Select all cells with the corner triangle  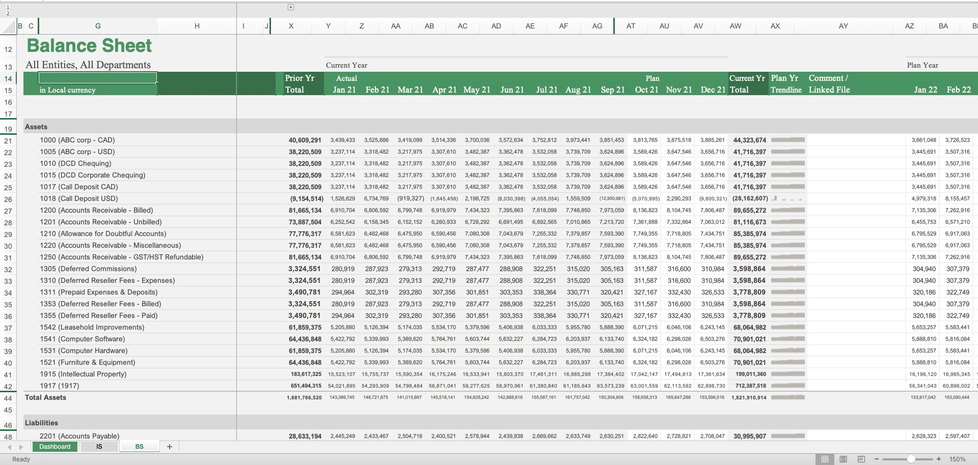tap(9, 26)
